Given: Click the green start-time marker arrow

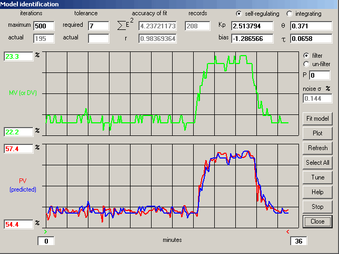Looking at the screenshot, I should [46, 231].
